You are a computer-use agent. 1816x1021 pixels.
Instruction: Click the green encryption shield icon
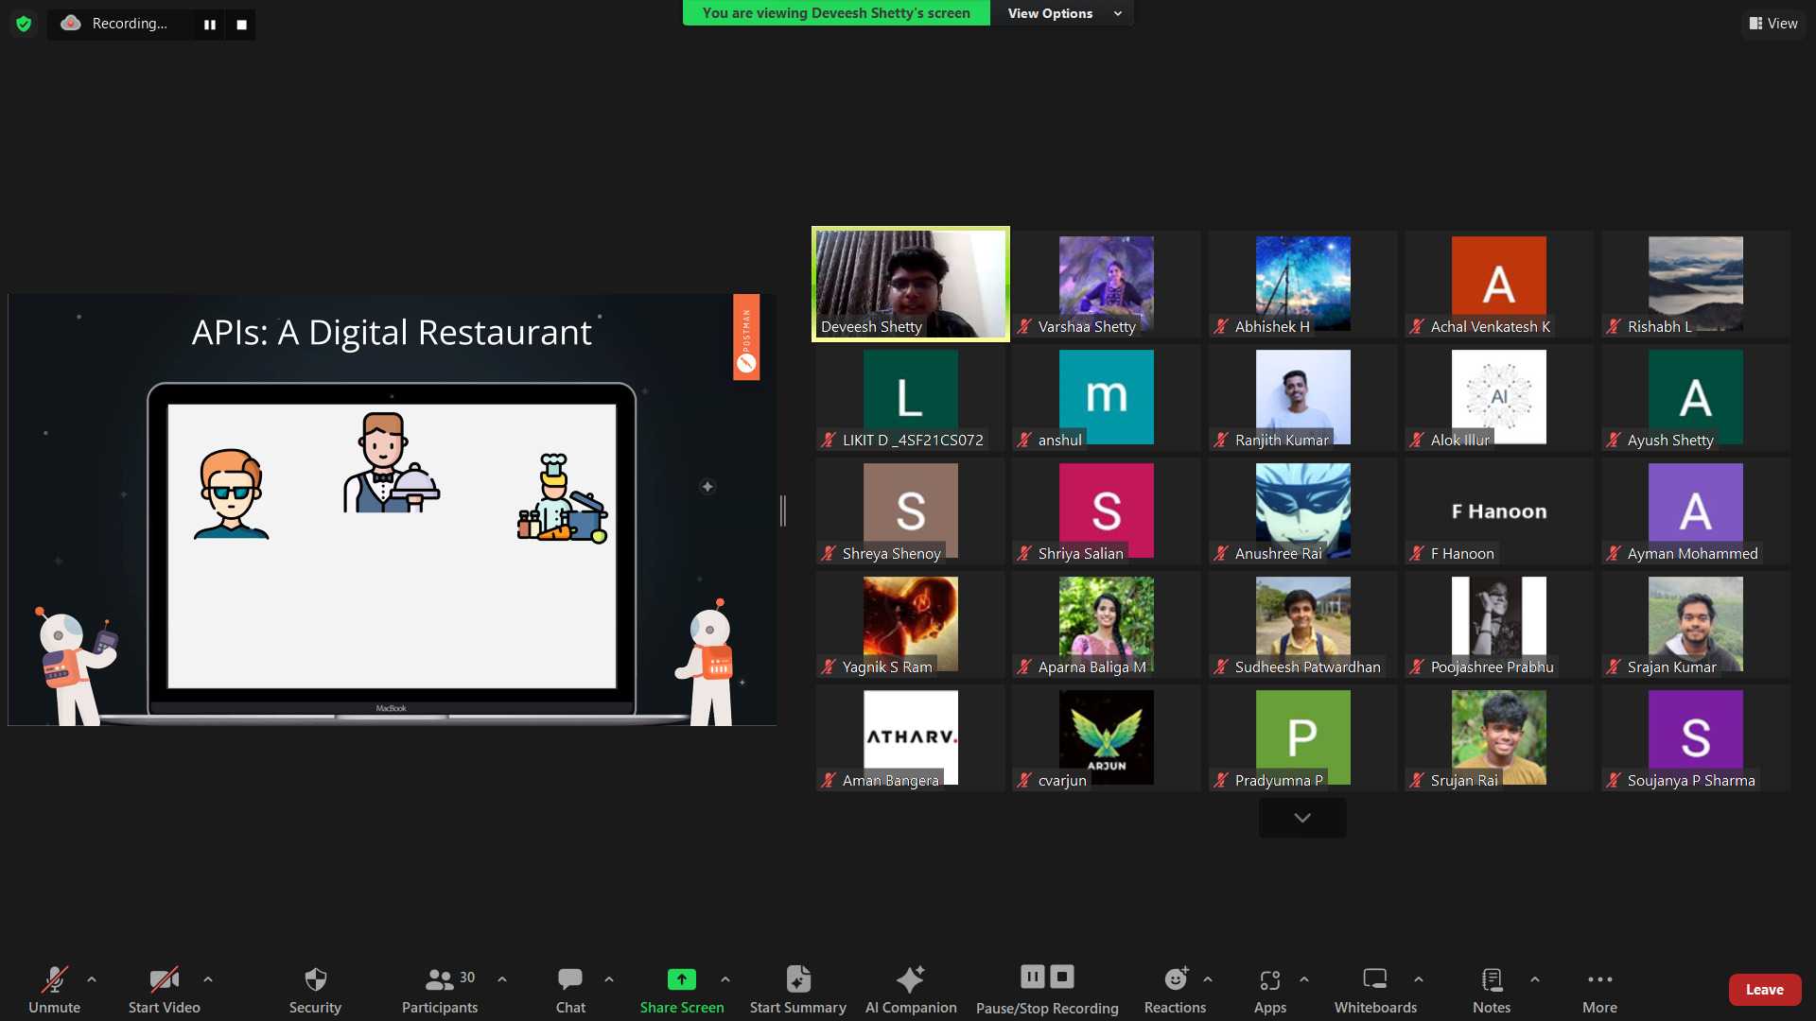pos(24,24)
